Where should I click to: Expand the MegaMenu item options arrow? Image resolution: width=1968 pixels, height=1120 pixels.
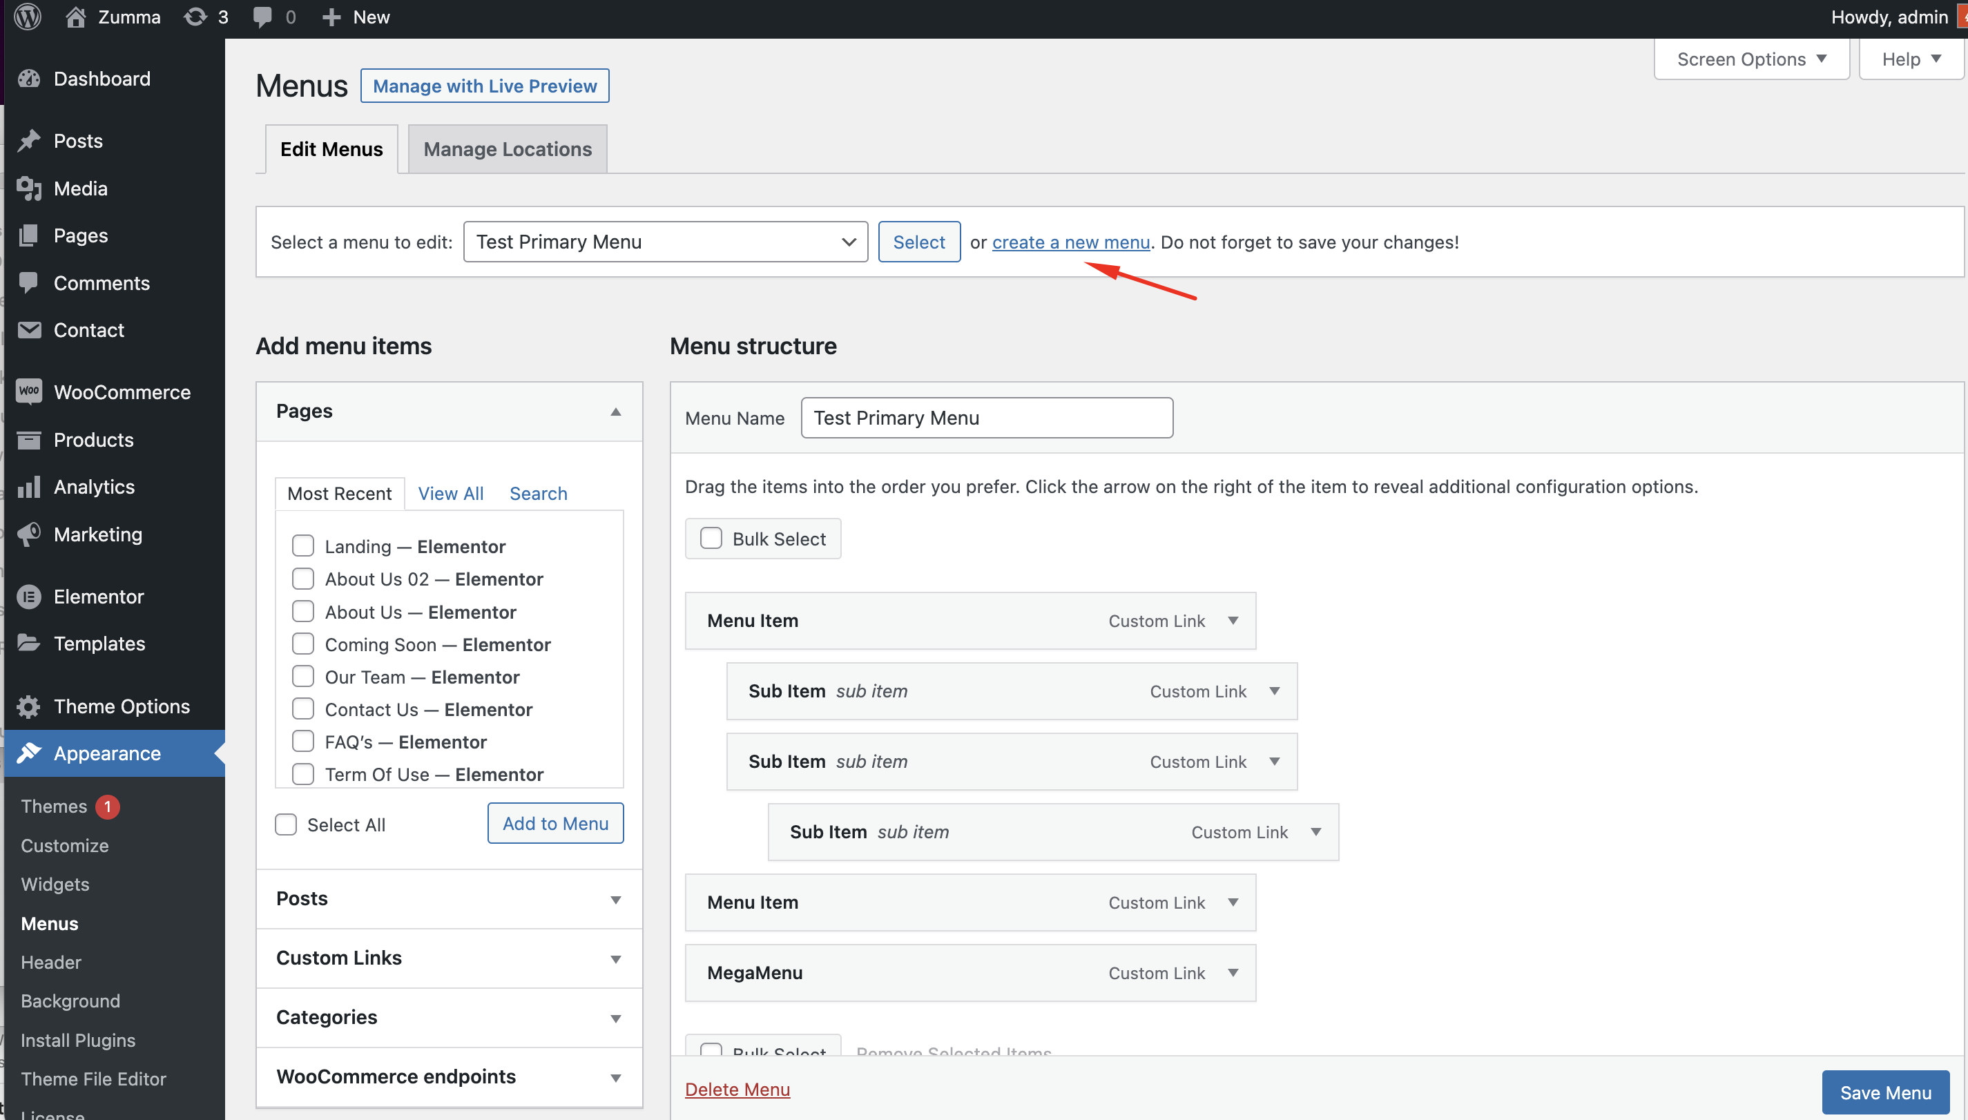pos(1233,972)
